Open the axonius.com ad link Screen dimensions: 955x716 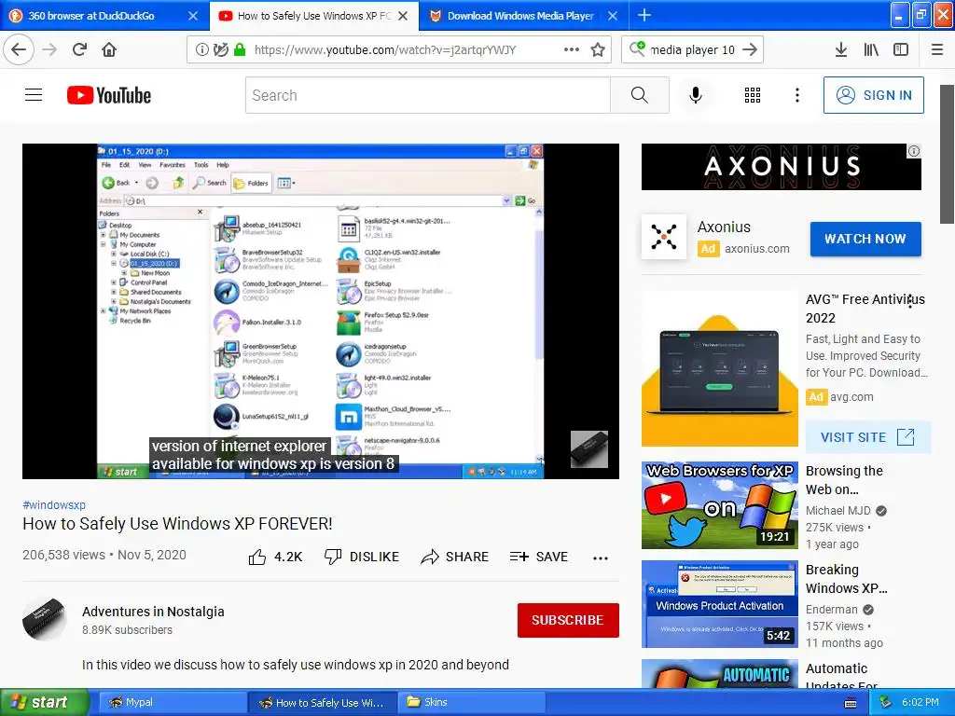point(756,248)
